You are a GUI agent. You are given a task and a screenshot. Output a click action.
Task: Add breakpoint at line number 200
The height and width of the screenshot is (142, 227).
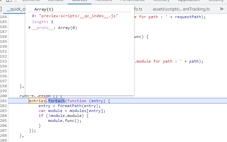pos(4,96)
